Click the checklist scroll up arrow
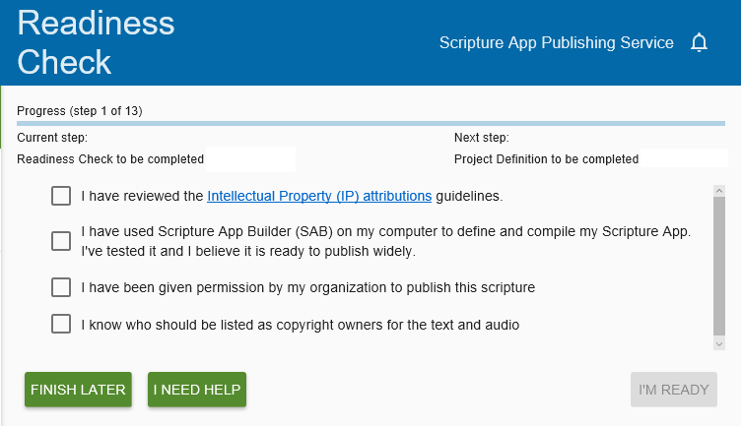 coord(718,191)
